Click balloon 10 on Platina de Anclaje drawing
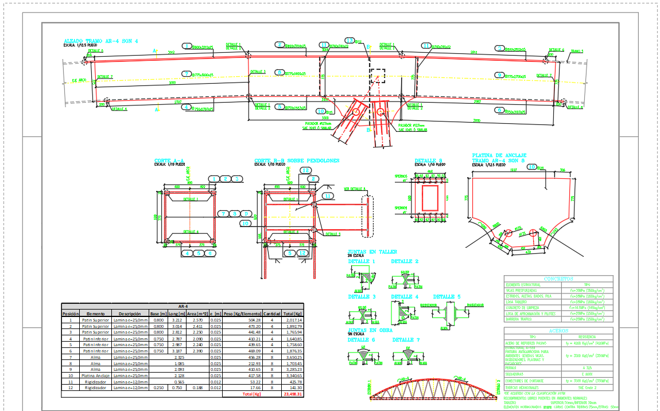 [x=532, y=167]
